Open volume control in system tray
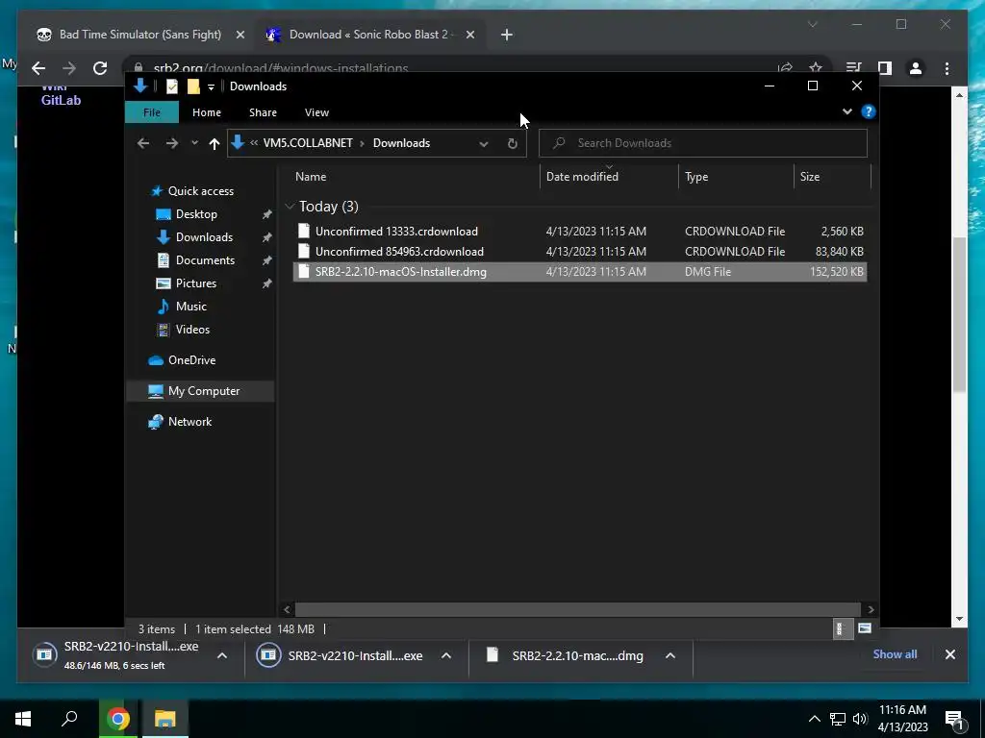The height and width of the screenshot is (738, 985). pos(860,719)
